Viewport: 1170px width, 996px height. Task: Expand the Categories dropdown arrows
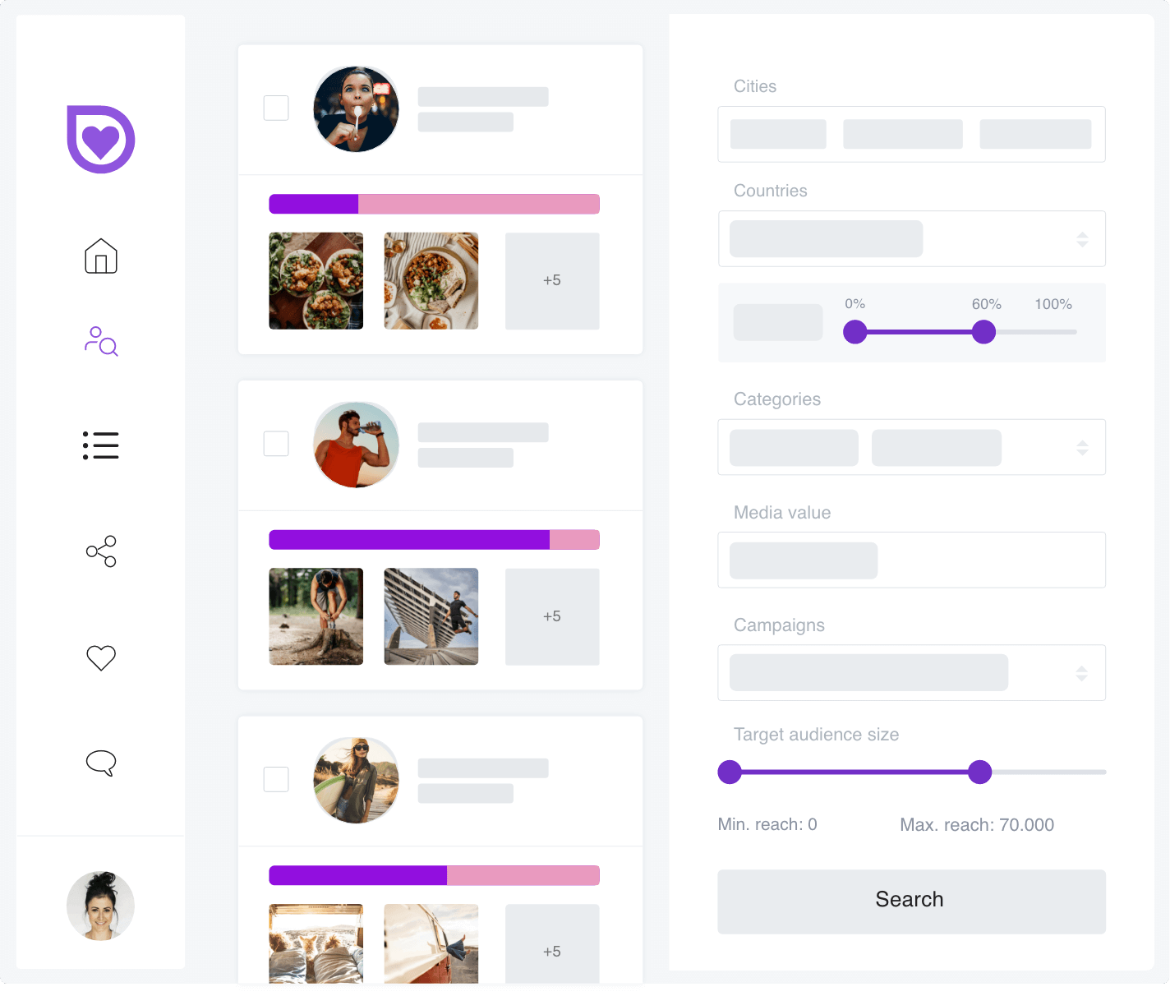pos(1082,448)
